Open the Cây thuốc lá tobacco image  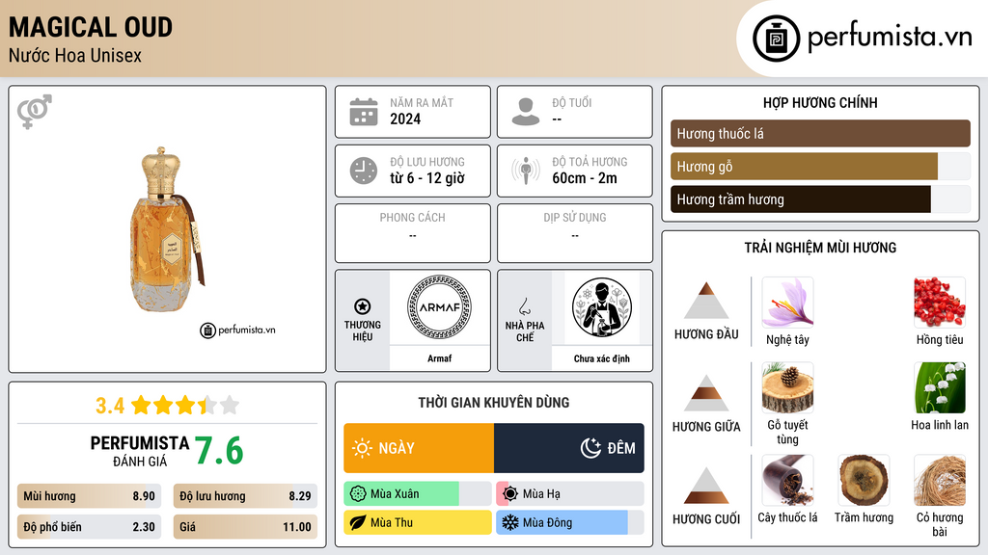coord(787,481)
